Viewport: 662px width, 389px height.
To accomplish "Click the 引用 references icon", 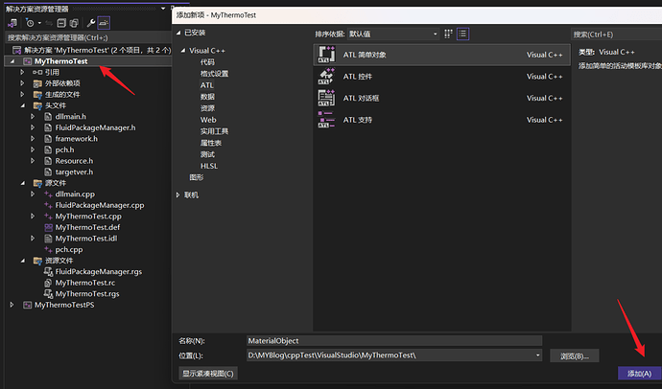I will tap(37, 73).
